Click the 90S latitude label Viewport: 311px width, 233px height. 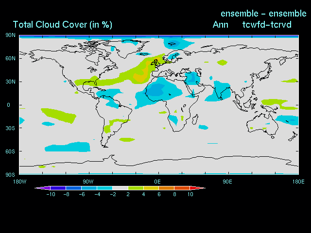[10, 175]
